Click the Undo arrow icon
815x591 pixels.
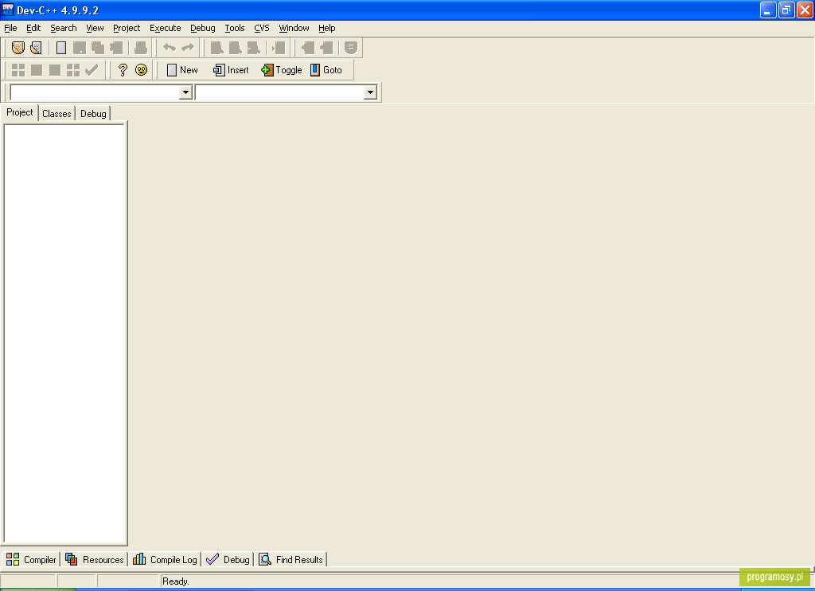coord(170,48)
